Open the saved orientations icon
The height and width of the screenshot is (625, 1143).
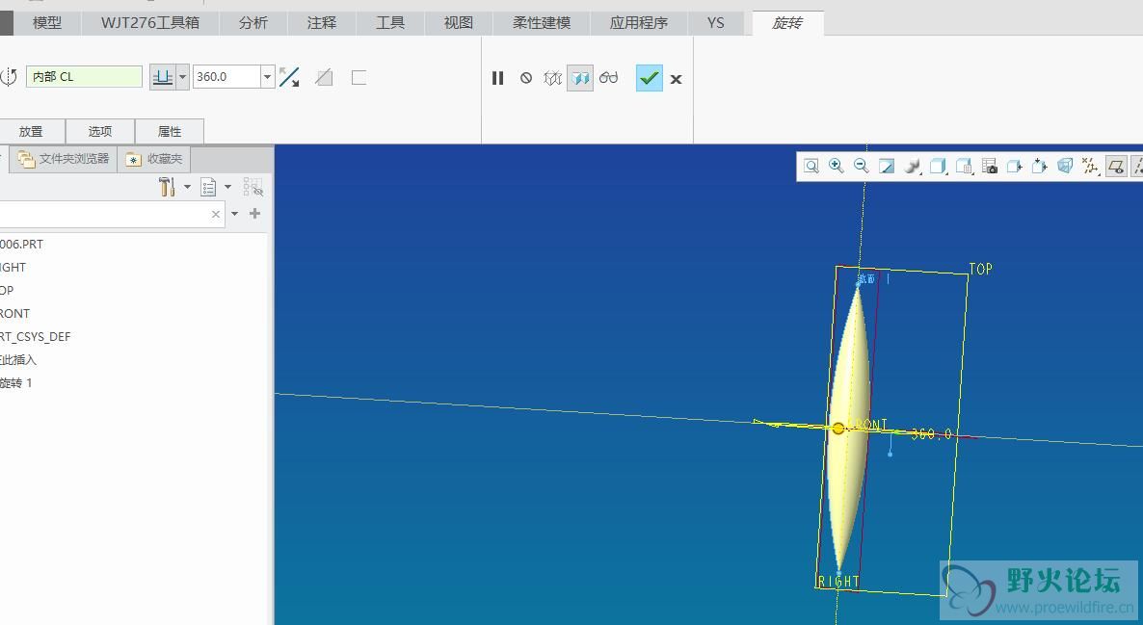tap(964, 166)
